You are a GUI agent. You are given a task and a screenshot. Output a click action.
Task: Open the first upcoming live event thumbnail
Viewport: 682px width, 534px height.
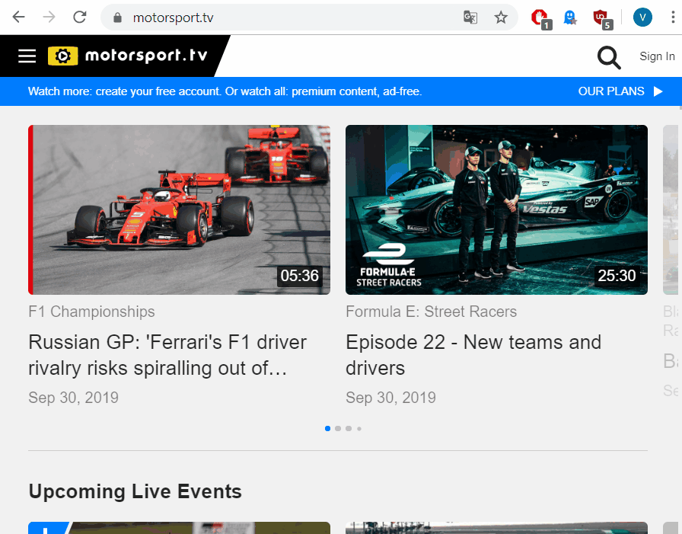(x=179, y=528)
